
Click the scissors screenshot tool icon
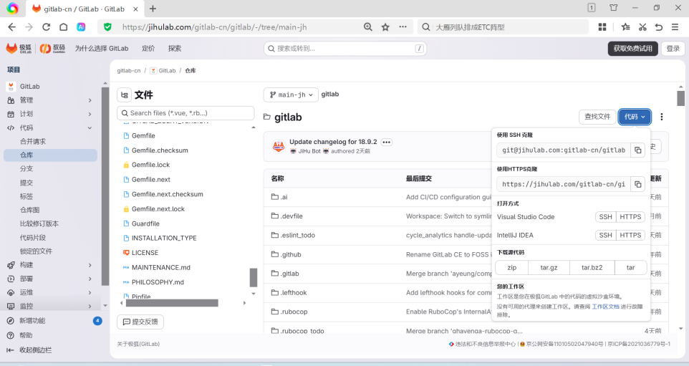(642, 27)
